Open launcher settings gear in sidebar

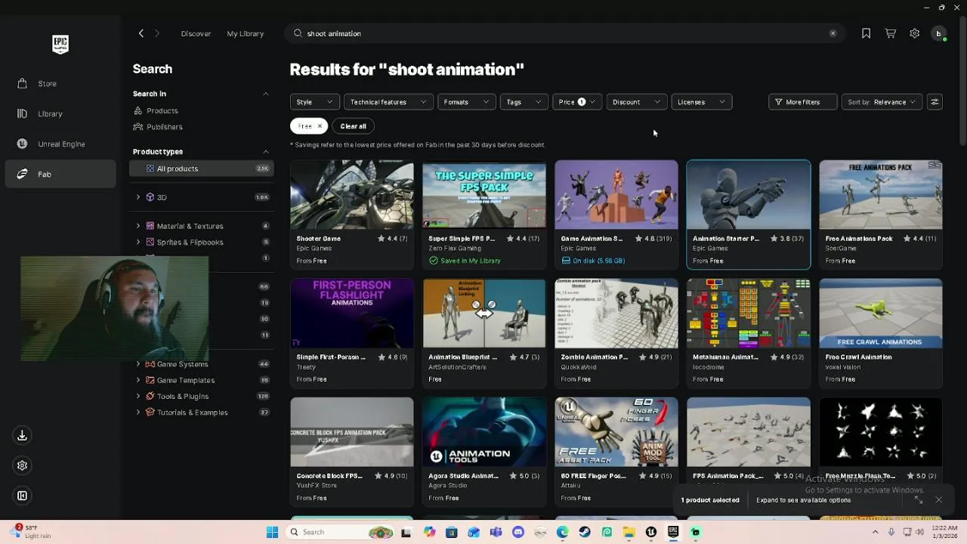click(22, 465)
